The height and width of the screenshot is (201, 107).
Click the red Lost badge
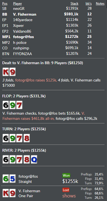click(x=66, y=190)
